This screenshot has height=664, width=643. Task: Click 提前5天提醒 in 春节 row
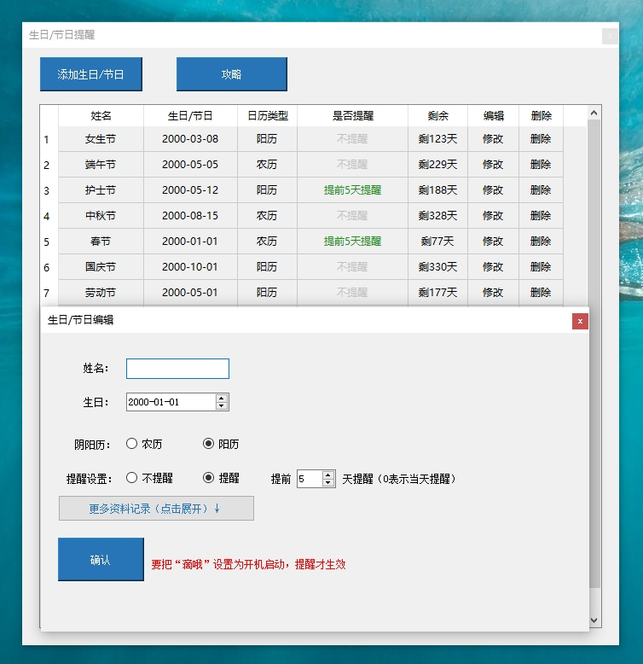click(x=353, y=242)
